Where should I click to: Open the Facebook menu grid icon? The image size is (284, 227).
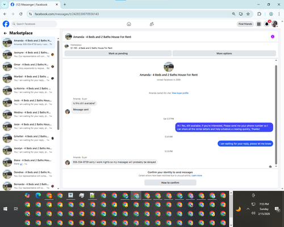coord(258,24)
